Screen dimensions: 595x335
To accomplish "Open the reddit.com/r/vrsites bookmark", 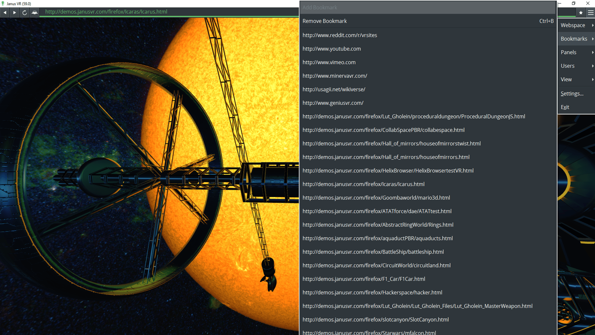I will point(340,35).
